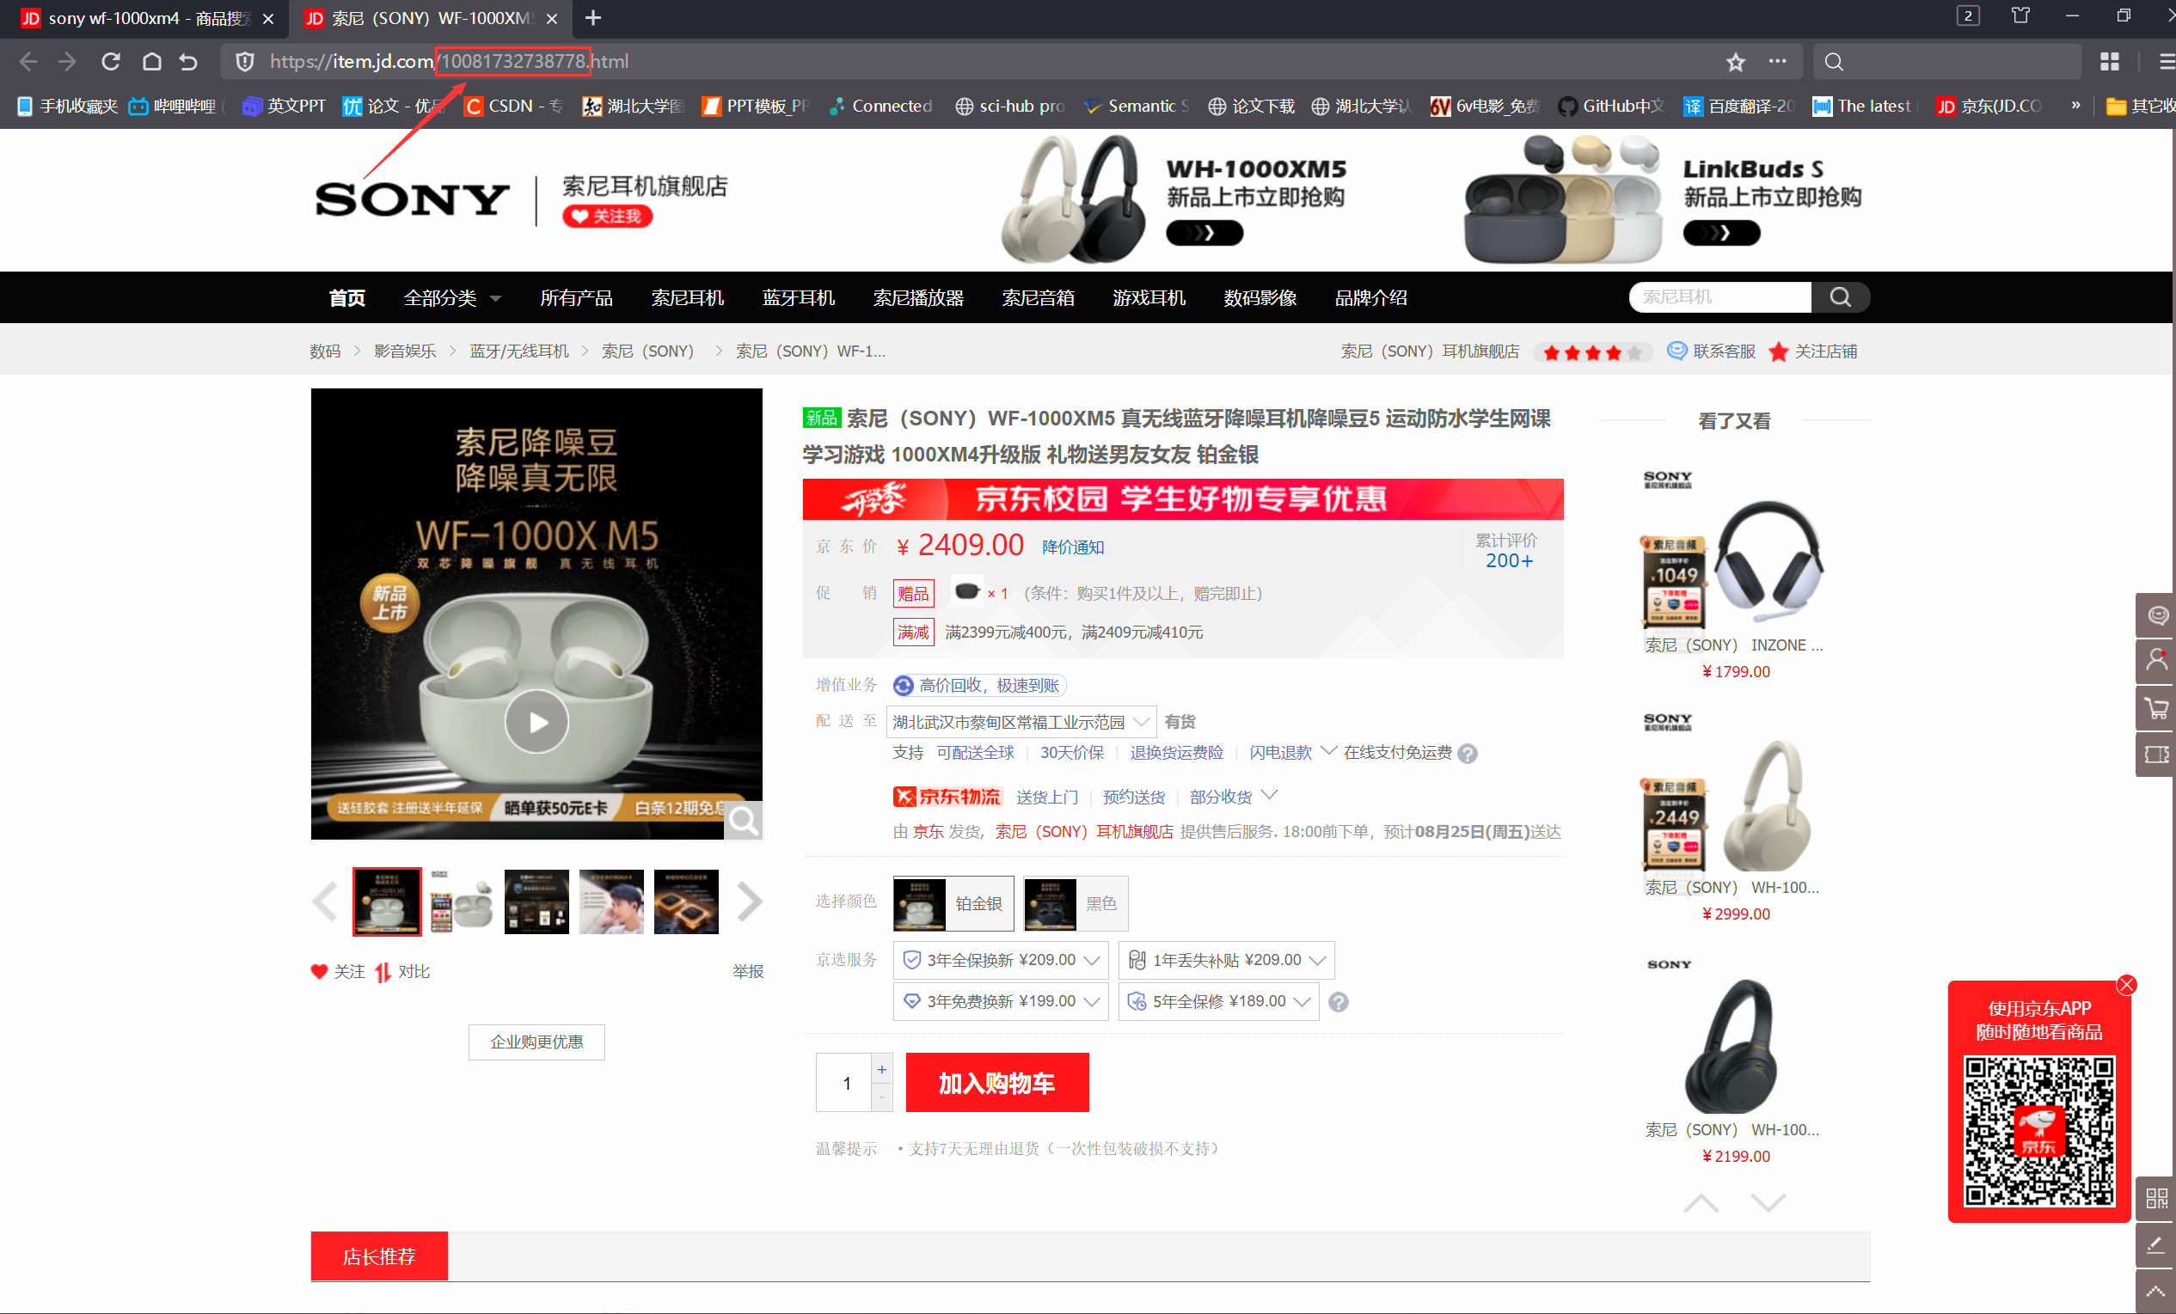Click the next thumbnails arrow
2176x1314 pixels.
pyautogui.click(x=749, y=901)
